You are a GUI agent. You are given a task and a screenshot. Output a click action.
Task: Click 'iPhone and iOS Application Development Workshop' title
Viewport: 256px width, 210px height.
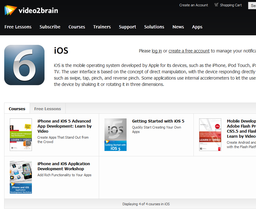tap(64, 166)
